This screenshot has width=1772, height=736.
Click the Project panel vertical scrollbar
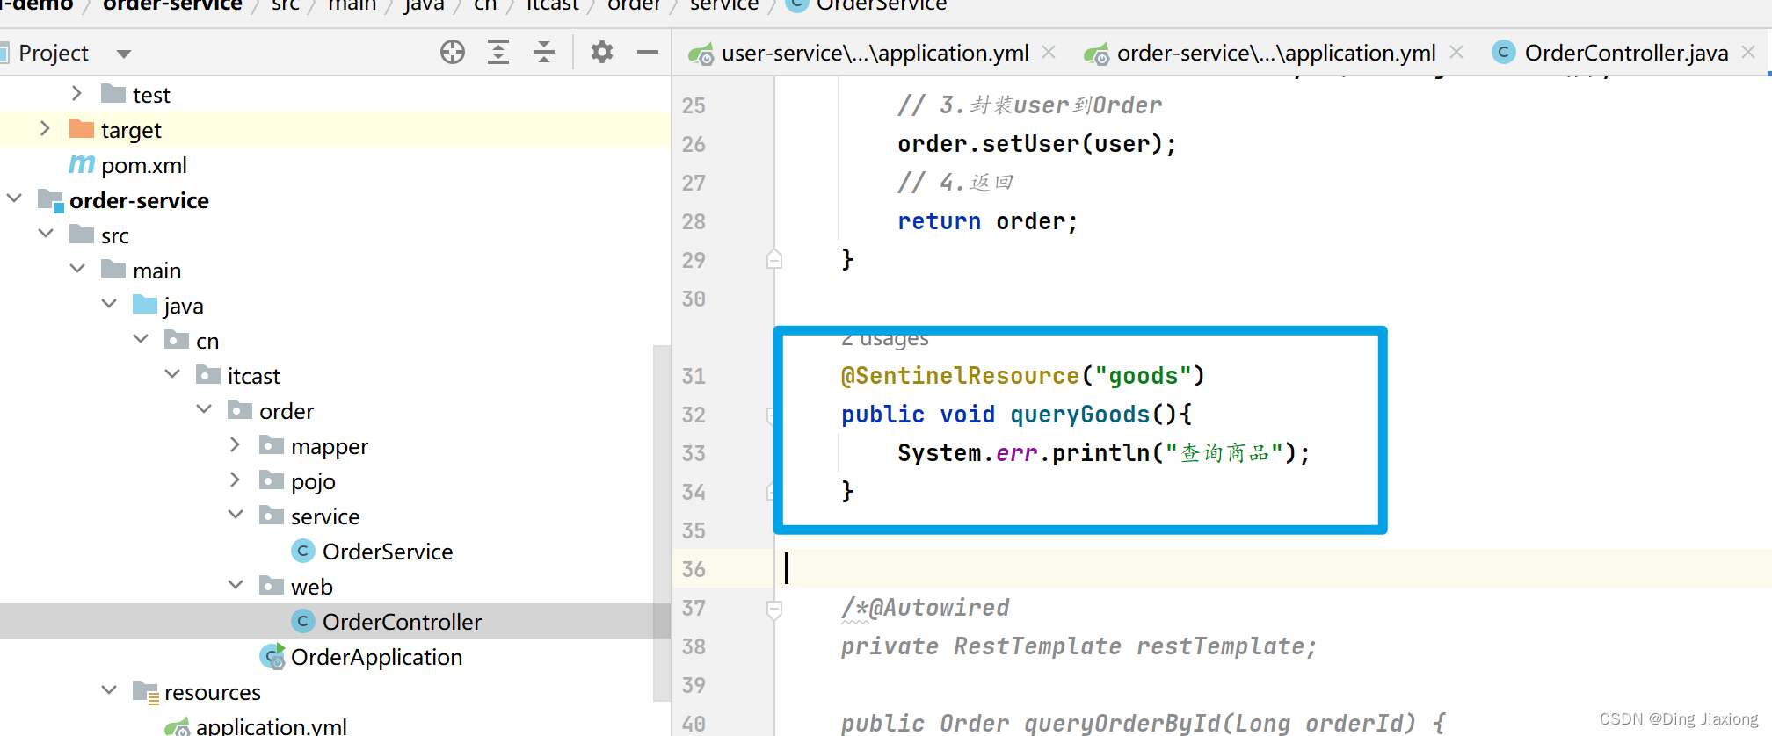click(x=662, y=523)
